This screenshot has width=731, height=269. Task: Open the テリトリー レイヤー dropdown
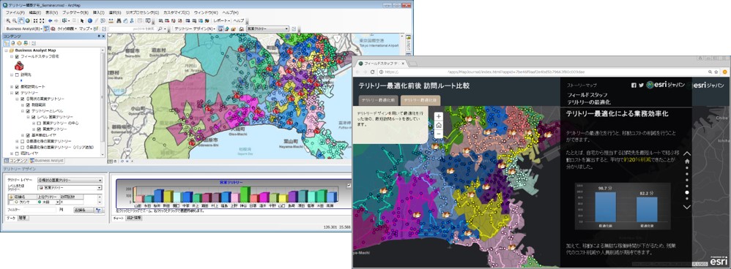70,180
